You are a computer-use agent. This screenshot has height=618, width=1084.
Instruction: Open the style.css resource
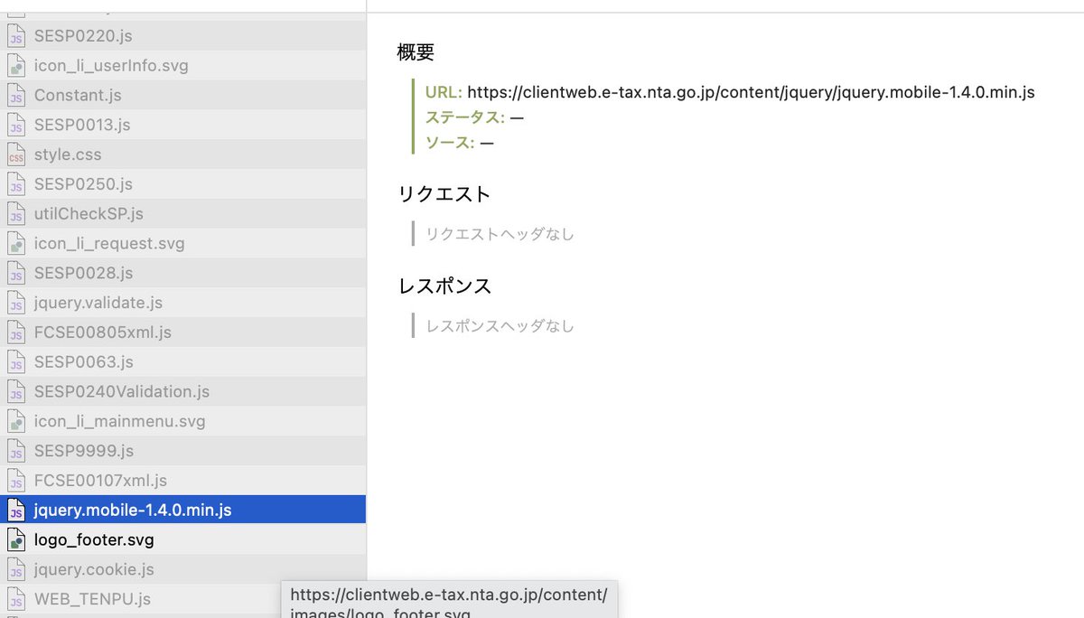182,154
